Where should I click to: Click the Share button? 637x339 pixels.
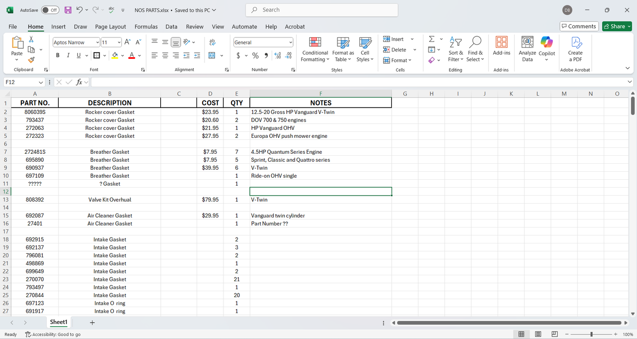[617, 26]
